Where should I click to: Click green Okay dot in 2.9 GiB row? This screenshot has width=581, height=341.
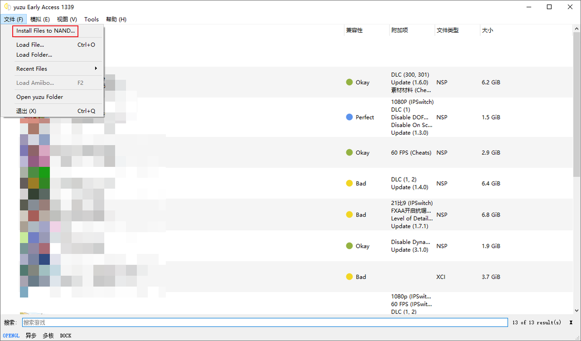click(349, 153)
